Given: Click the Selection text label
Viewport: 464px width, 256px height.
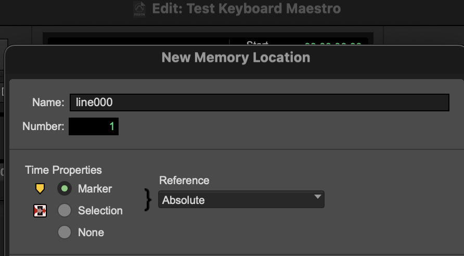Looking at the screenshot, I should [x=100, y=210].
